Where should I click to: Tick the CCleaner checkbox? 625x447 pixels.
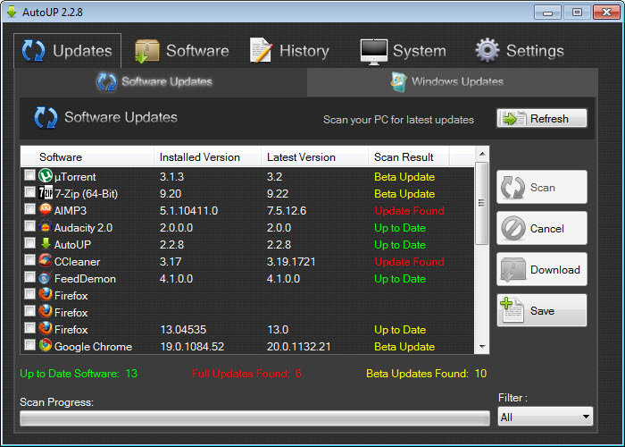click(29, 260)
